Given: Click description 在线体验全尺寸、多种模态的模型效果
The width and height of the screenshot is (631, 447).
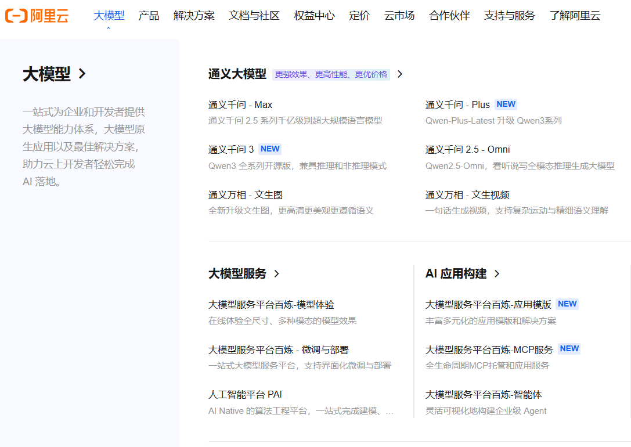Looking at the screenshot, I should [x=282, y=321].
